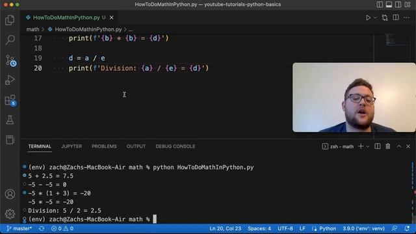
Task: Click the 'd = a / e' code line
Action: pos(87,58)
